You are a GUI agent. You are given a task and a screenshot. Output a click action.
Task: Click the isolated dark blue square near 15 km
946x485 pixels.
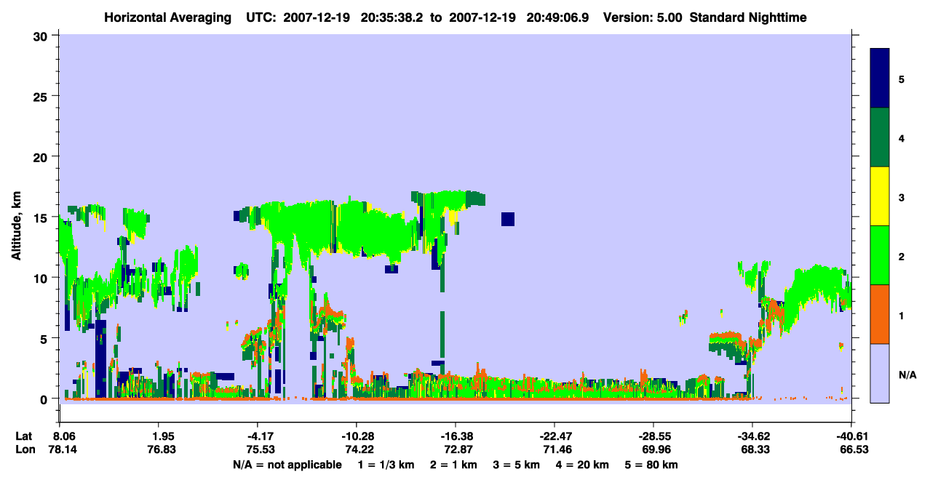tap(508, 219)
